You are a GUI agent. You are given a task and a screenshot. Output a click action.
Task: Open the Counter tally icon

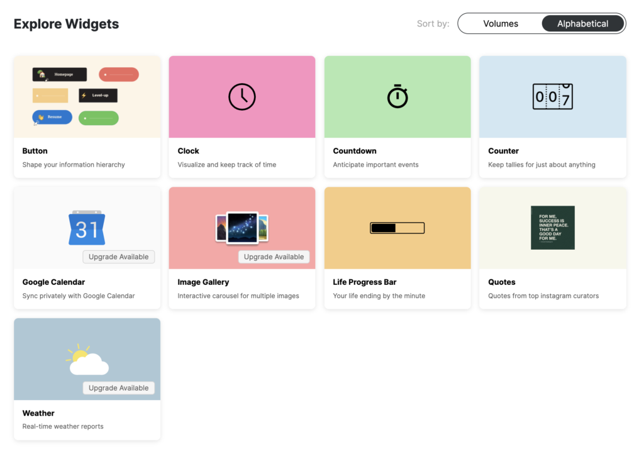click(x=552, y=96)
